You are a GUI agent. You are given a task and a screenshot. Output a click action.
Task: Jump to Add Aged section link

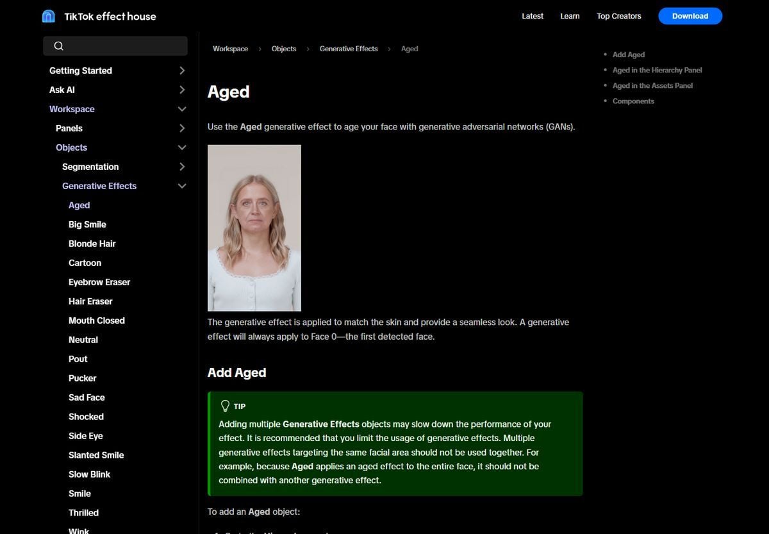(629, 54)
